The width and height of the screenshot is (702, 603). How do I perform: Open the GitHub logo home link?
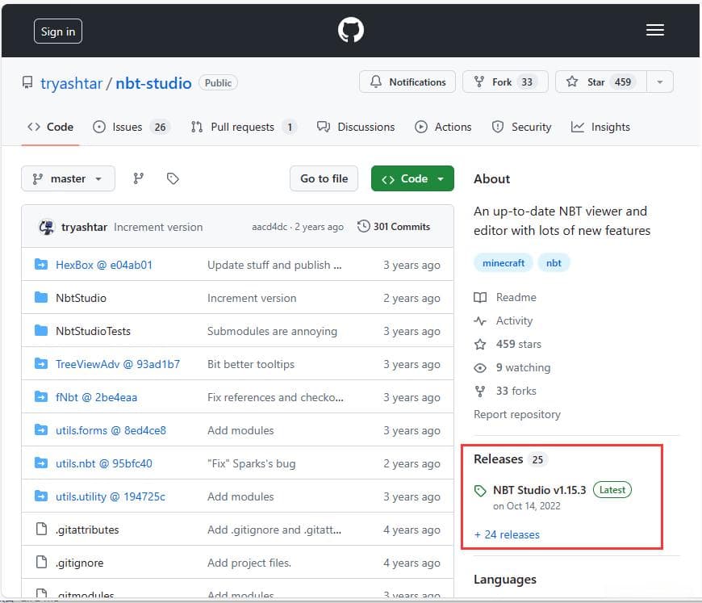pyautogui.click(x=350, y=30)
